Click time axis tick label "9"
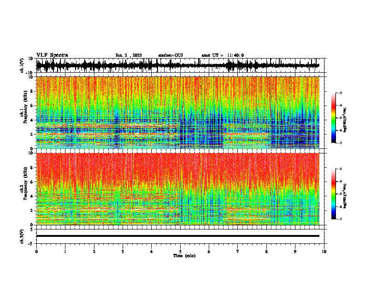The height and width of the screenshot is (282, 365). click(295, 252)
